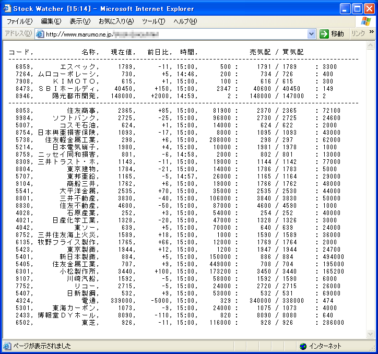Click the リンク (Links) toolbar label
The width and height of the screenshot is (378, 354).
[x=358, y=34]
